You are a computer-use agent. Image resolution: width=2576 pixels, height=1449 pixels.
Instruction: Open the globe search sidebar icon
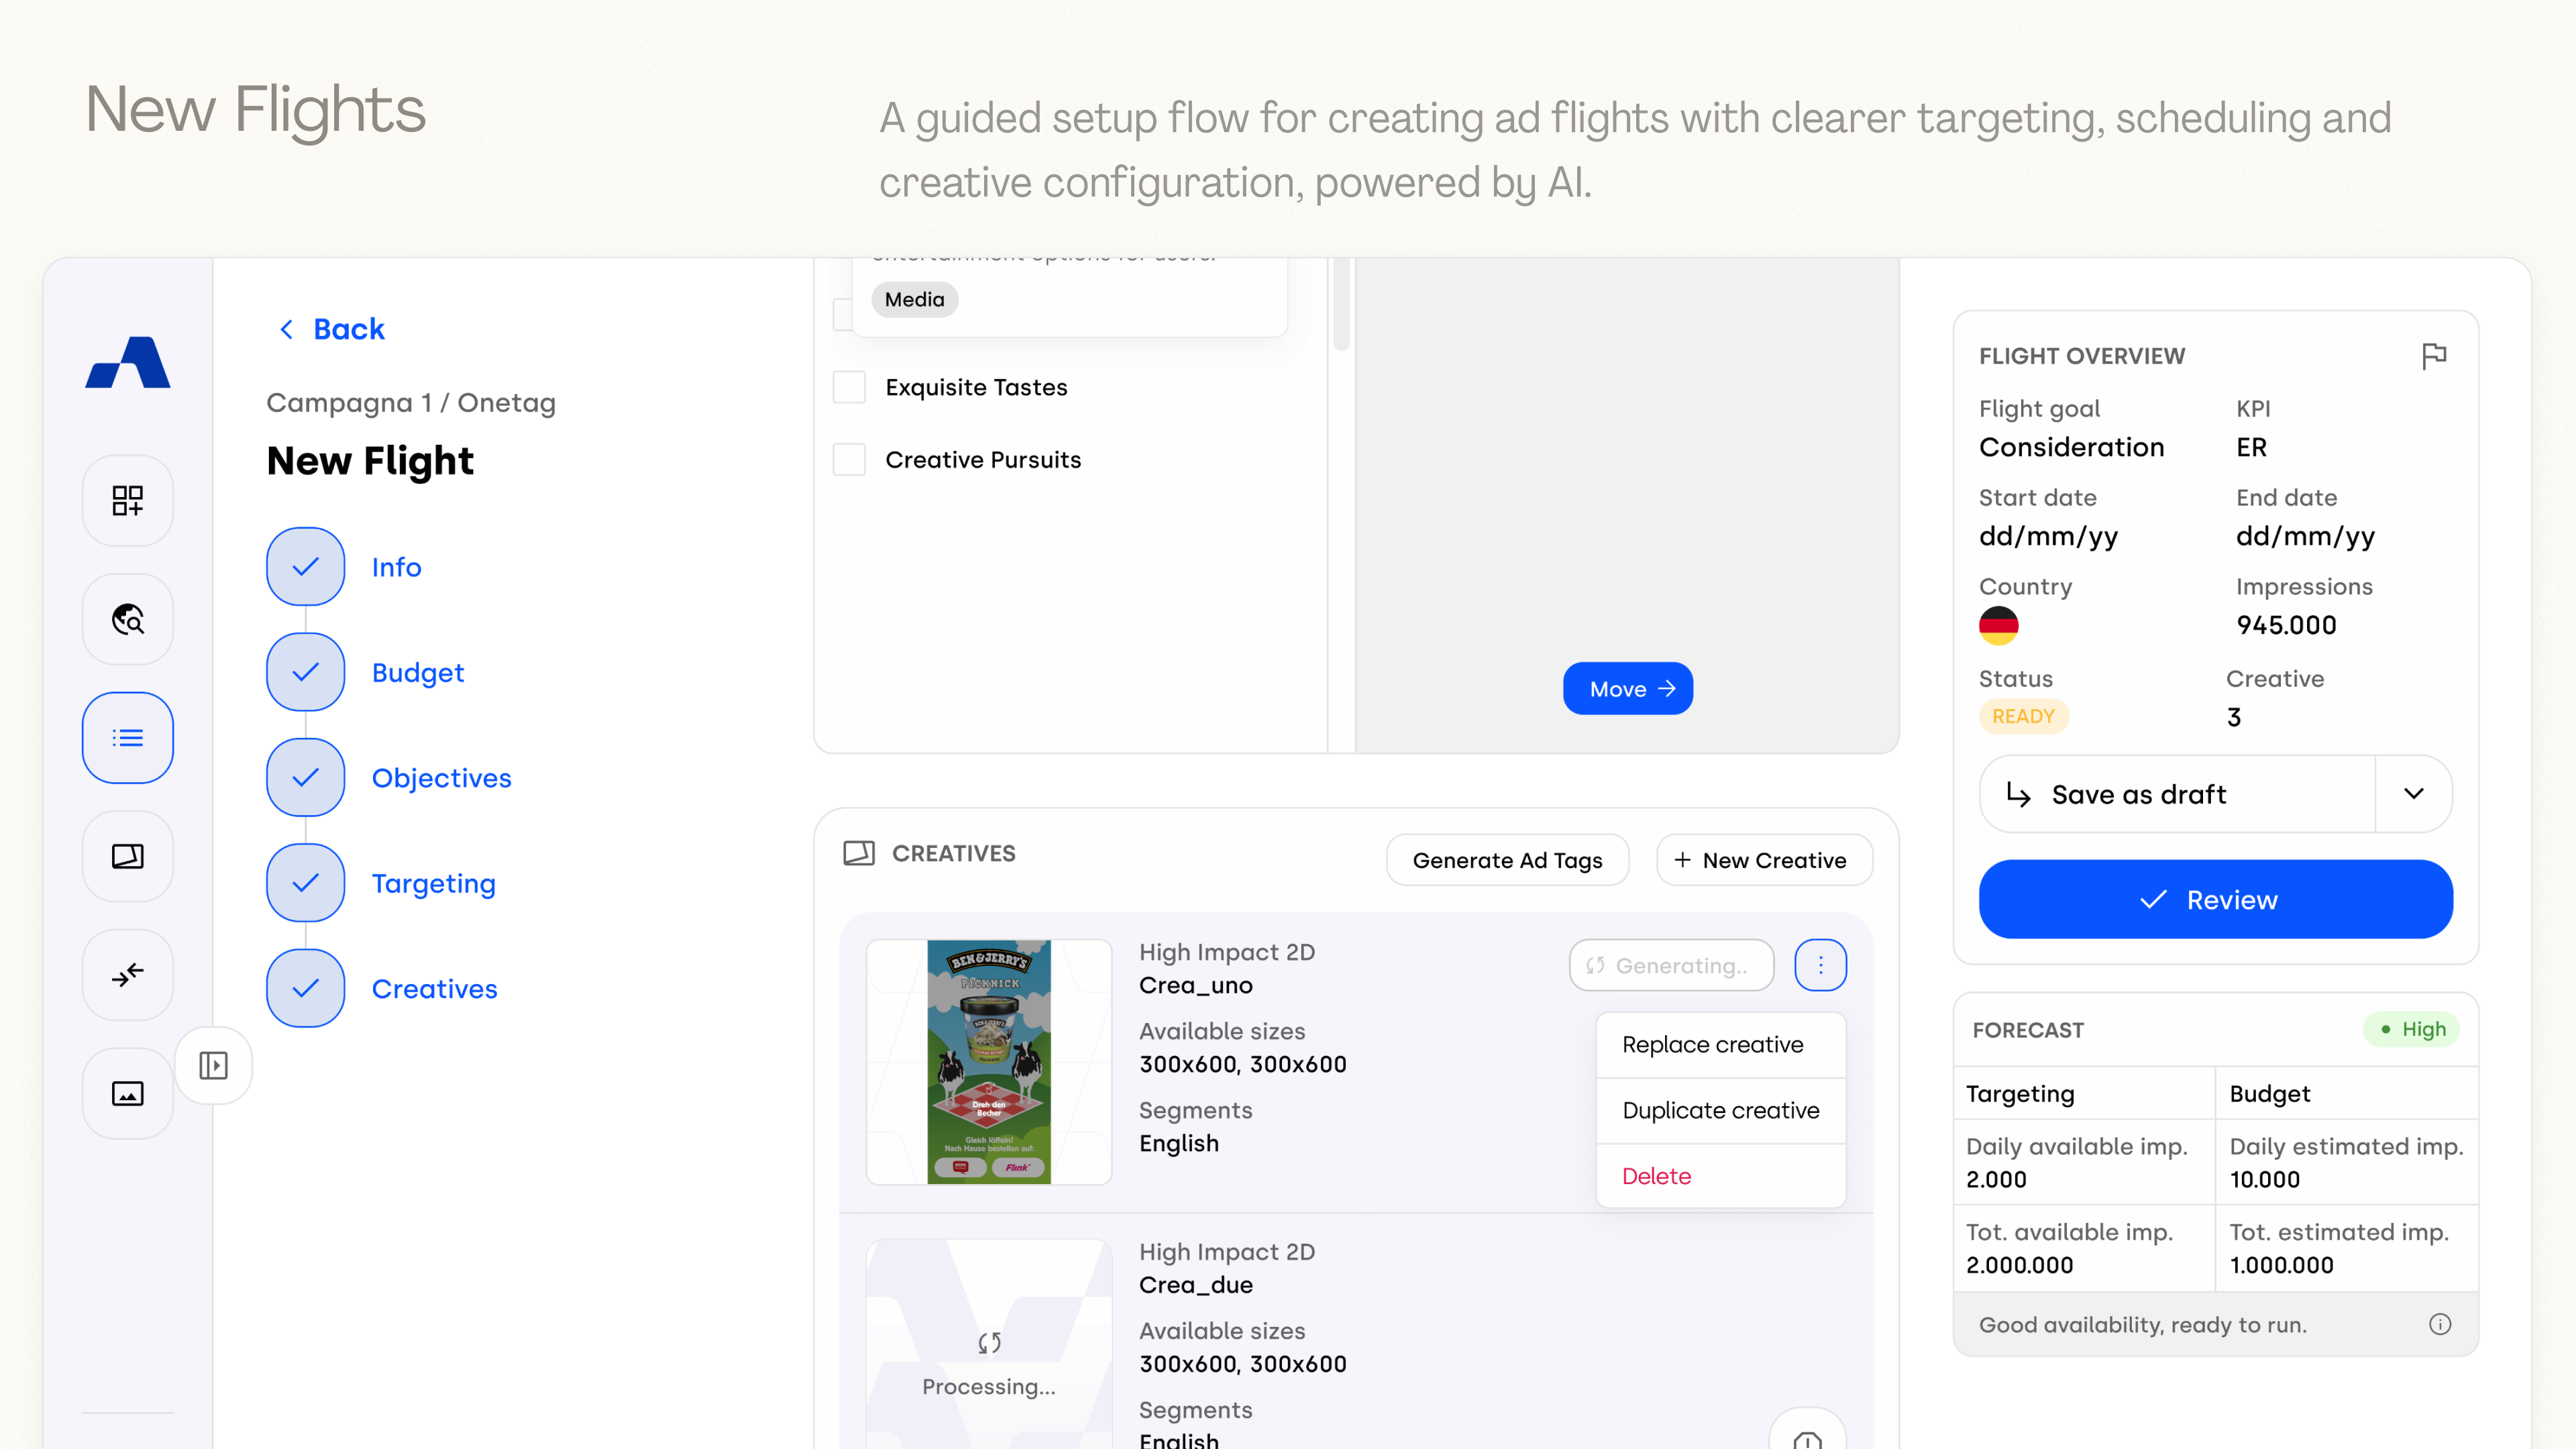128,619
